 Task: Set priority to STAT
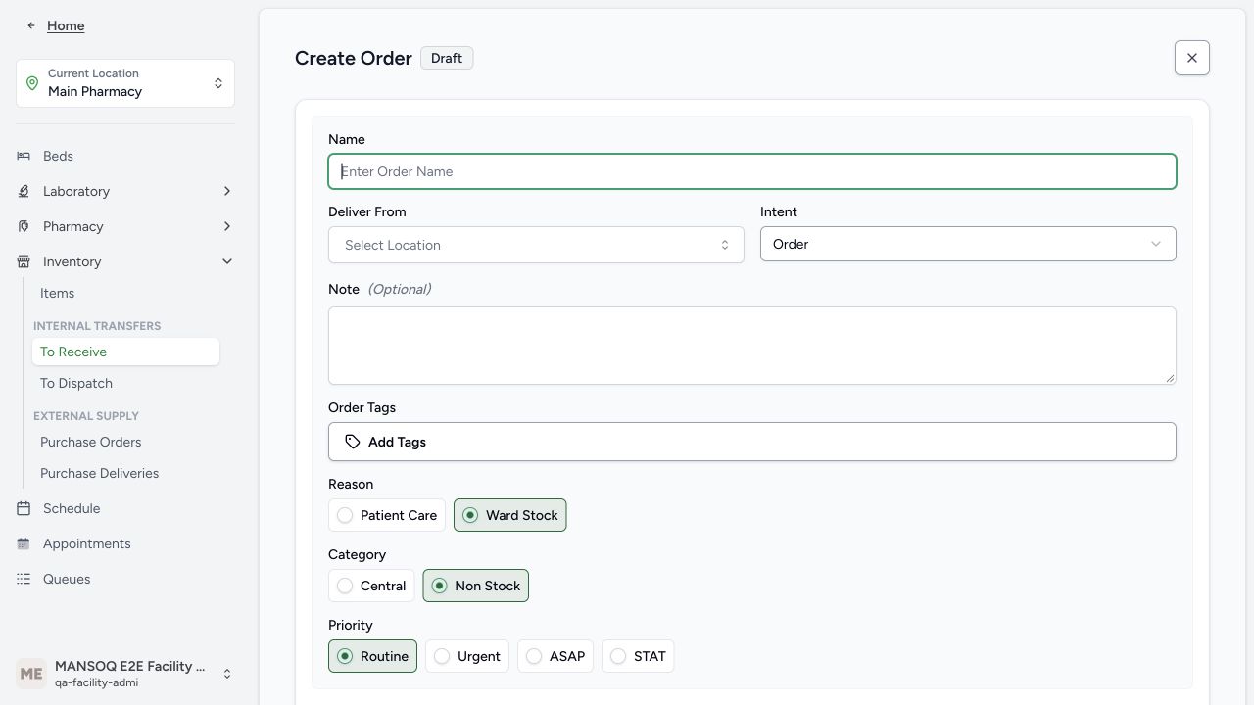coord(638,656)
